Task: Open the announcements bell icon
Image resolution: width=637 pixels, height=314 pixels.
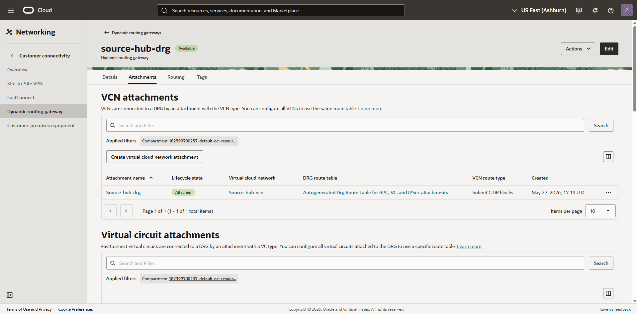Action: pyautogui.click(x=595, y=11)
